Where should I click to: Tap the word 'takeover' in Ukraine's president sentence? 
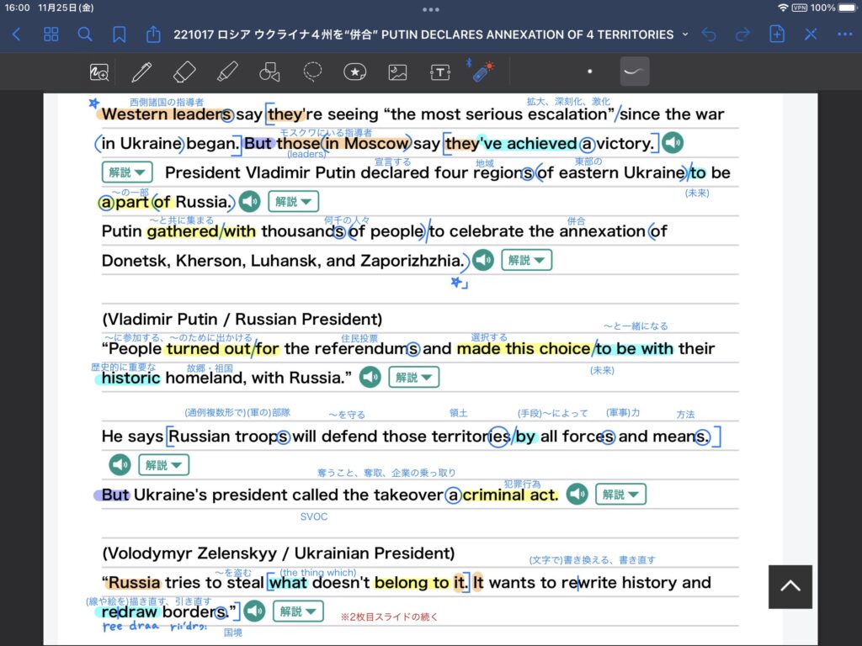coord(408,495)
